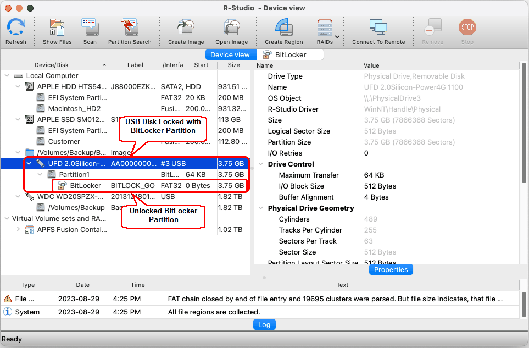Click the Properties tab button
The image size is (529, 348).
pyautogui.click(x=391, y=270)
